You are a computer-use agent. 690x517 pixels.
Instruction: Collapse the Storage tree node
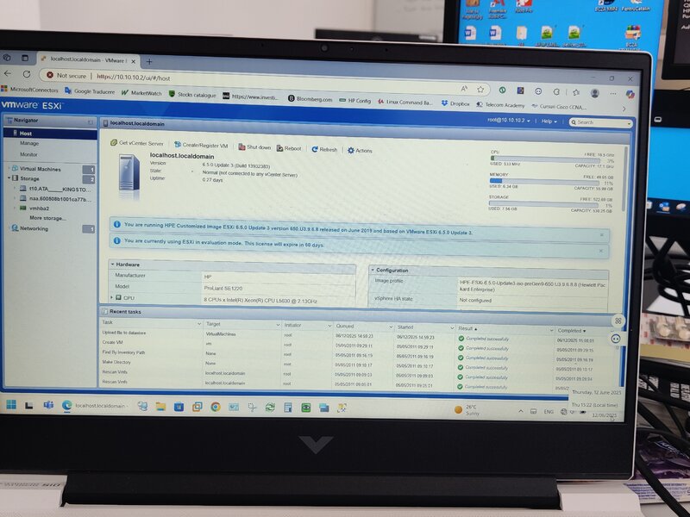[x=9, y=178]
